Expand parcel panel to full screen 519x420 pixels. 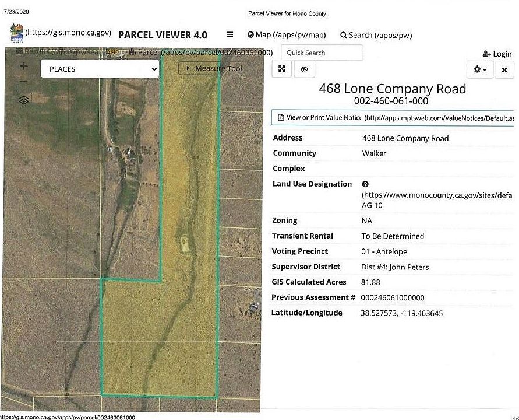[282, 69]
